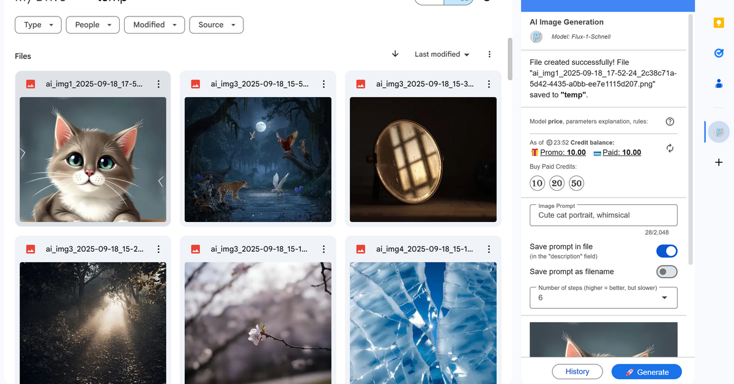Open Google Tasks side panel icon
Image resolution: width=734 pixels, height=384 pixels.
[x=719, y=53]
